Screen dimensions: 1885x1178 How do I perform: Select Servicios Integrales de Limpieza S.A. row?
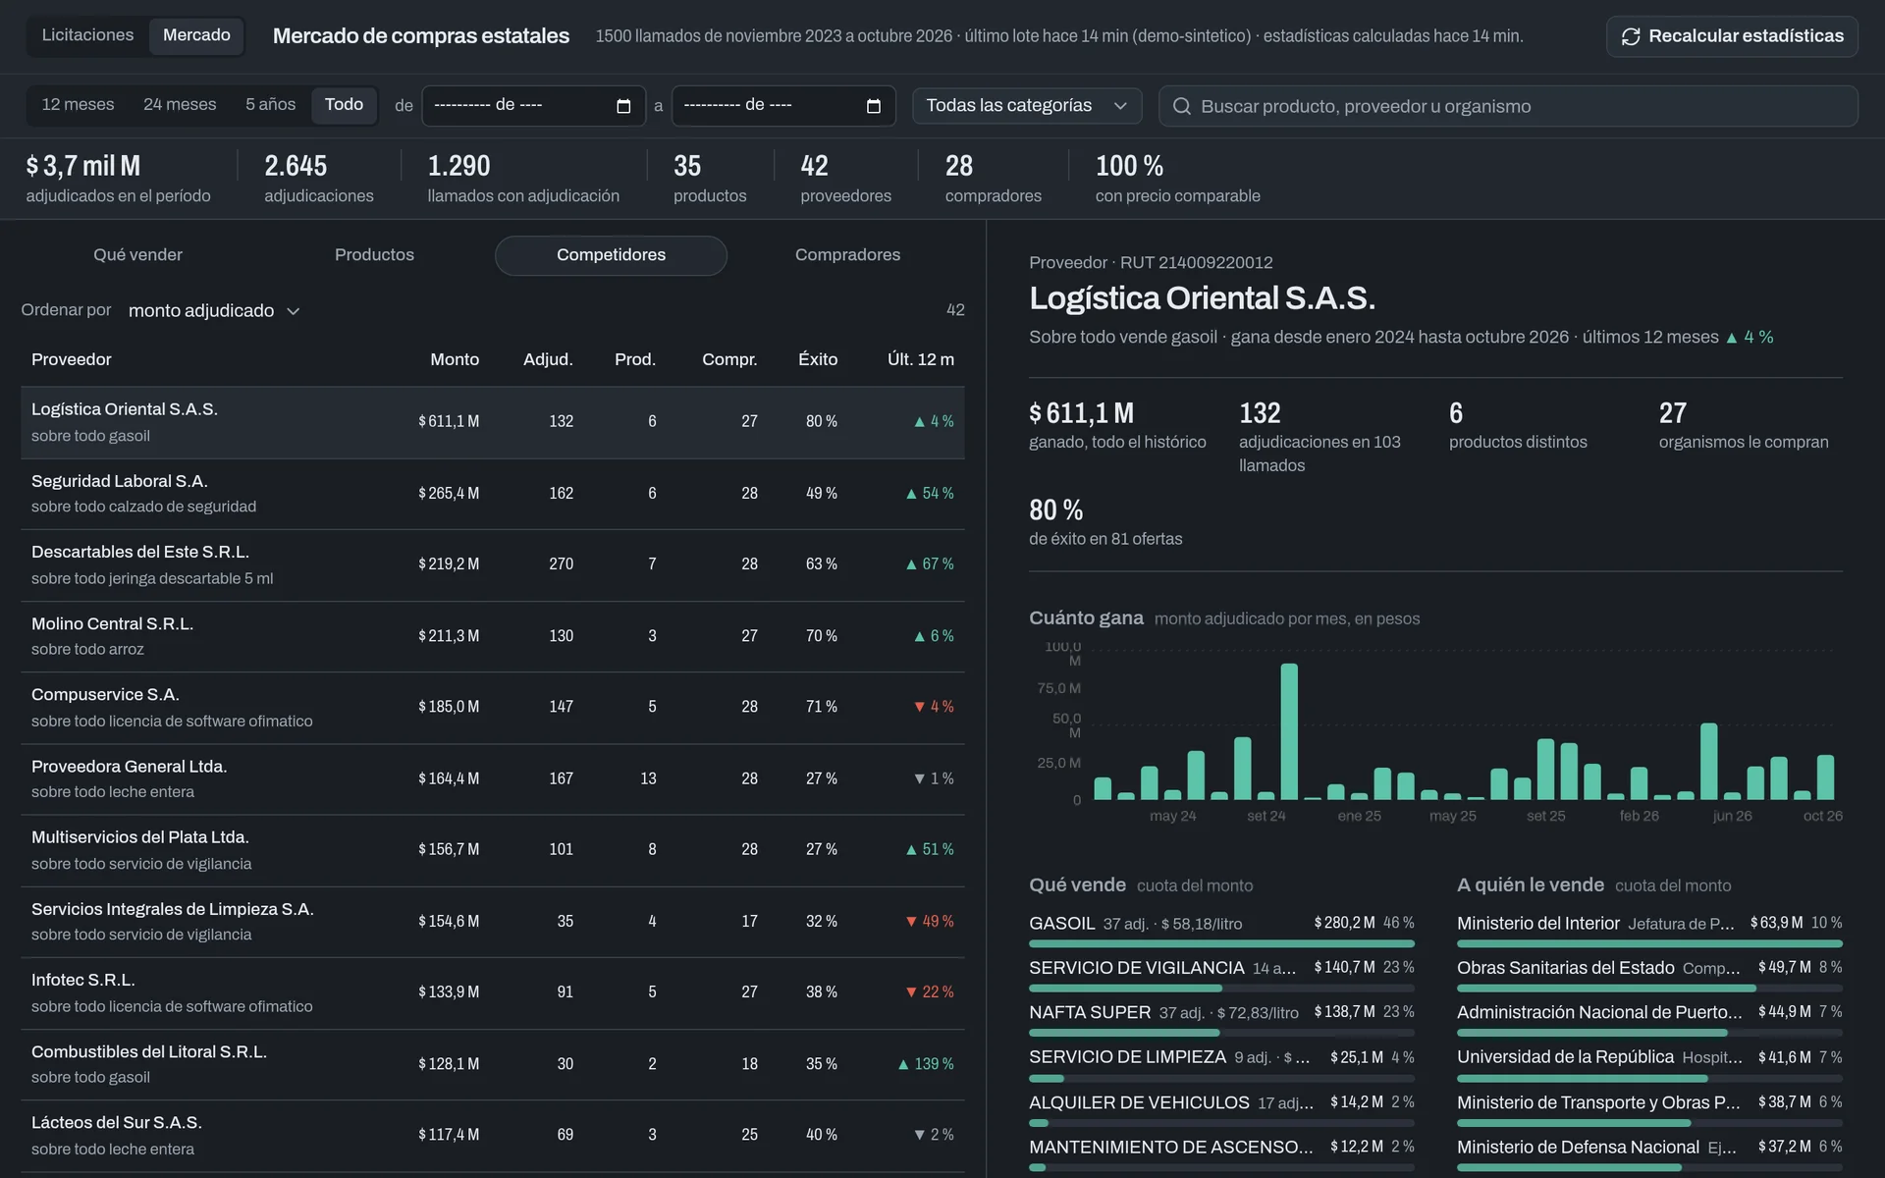493,922
